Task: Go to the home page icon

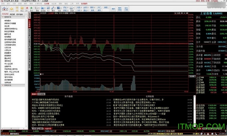Action: point(4,9)
